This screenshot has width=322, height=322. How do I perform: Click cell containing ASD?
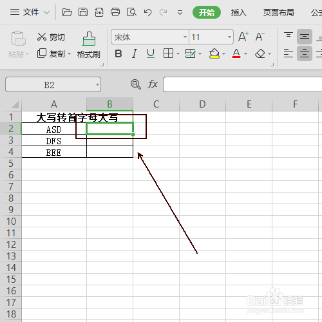[x=54, y=129]
